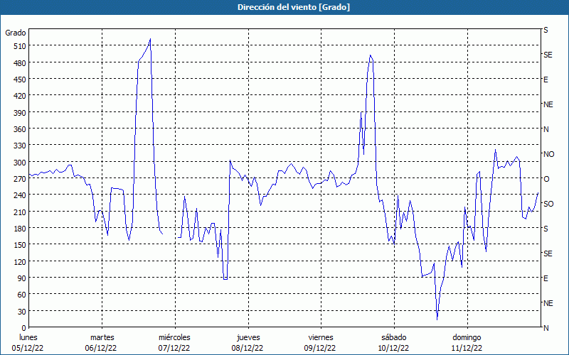Click the "domingo" day label

click(x=467, y=337)
